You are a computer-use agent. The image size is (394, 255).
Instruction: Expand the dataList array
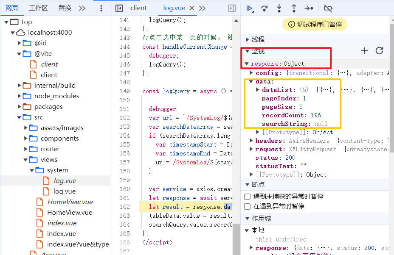258,89
